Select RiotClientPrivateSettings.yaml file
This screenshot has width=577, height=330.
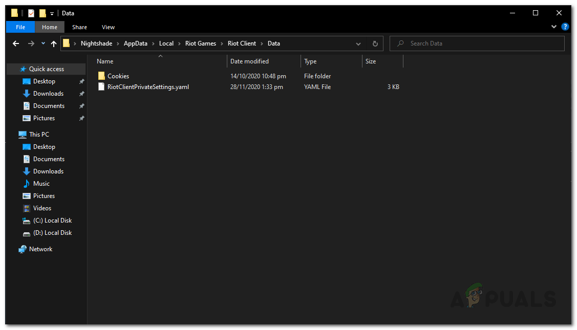pyautogui.click(x=148, y=87)
